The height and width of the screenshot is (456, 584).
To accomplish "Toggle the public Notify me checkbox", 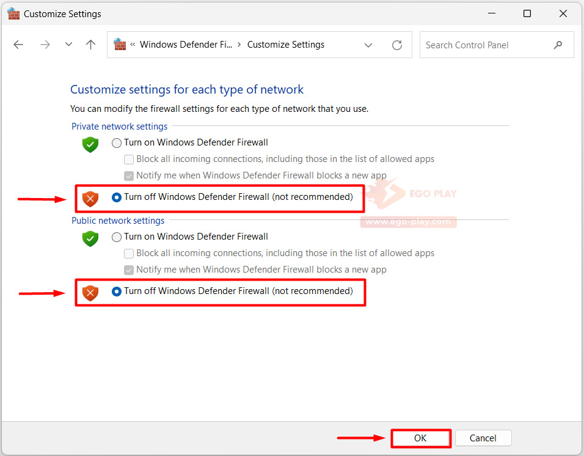I will click(x=128, y=270).
